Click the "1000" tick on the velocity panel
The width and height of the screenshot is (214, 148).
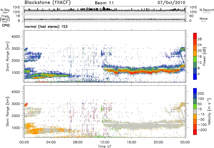[x=16, y=128]
